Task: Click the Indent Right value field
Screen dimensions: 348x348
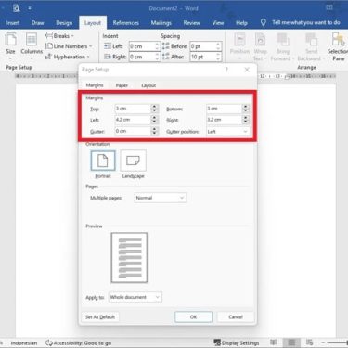Action: 141,57
